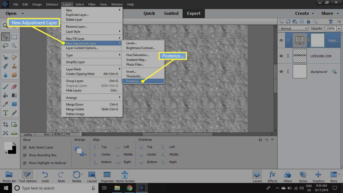Click the Redo button
Screen dimensions: 343x193
pyautogui.click(x=61, y=177)
